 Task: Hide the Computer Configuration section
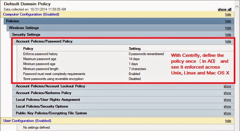coord(228,14)
